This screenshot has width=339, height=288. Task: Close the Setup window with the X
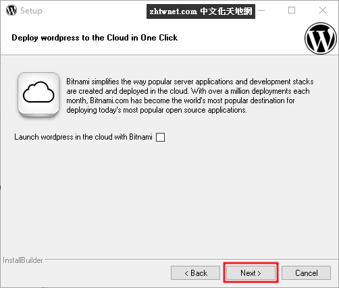click(323, 10)
